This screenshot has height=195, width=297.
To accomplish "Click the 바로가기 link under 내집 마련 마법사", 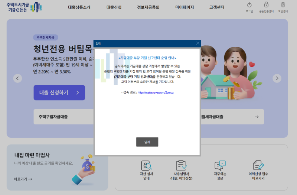I will pyautogui.click(x=23, y=179).
